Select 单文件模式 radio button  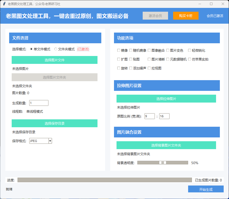click(31, 49)
